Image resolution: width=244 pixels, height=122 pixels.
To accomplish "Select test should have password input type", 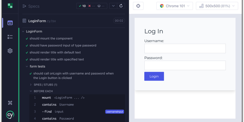I will [x=63, y=45].
